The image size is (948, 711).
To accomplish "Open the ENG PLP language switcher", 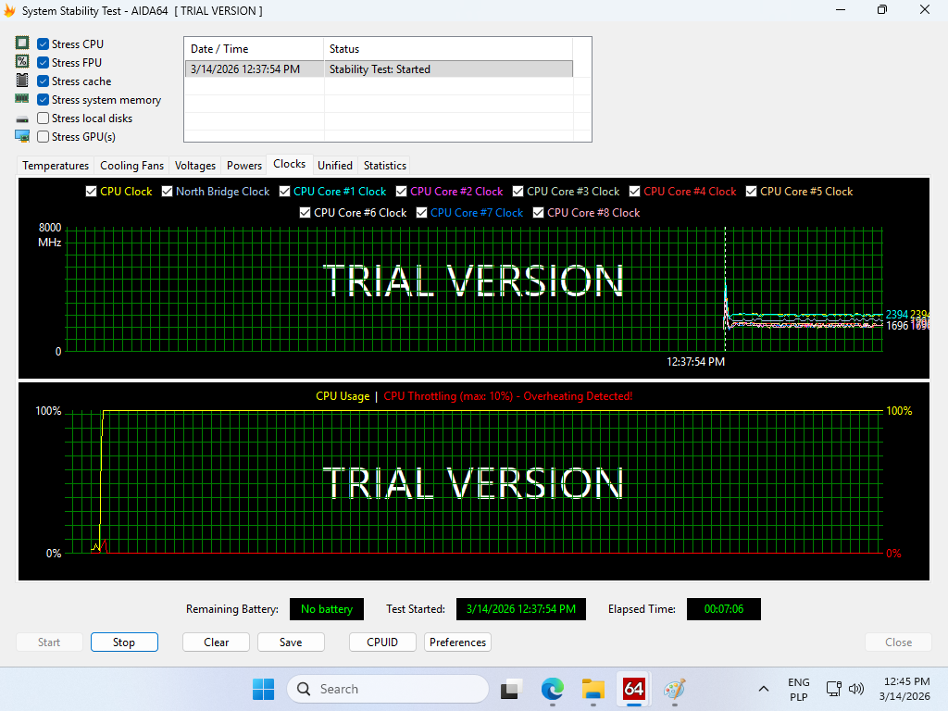I will click(x=799, y=689).
